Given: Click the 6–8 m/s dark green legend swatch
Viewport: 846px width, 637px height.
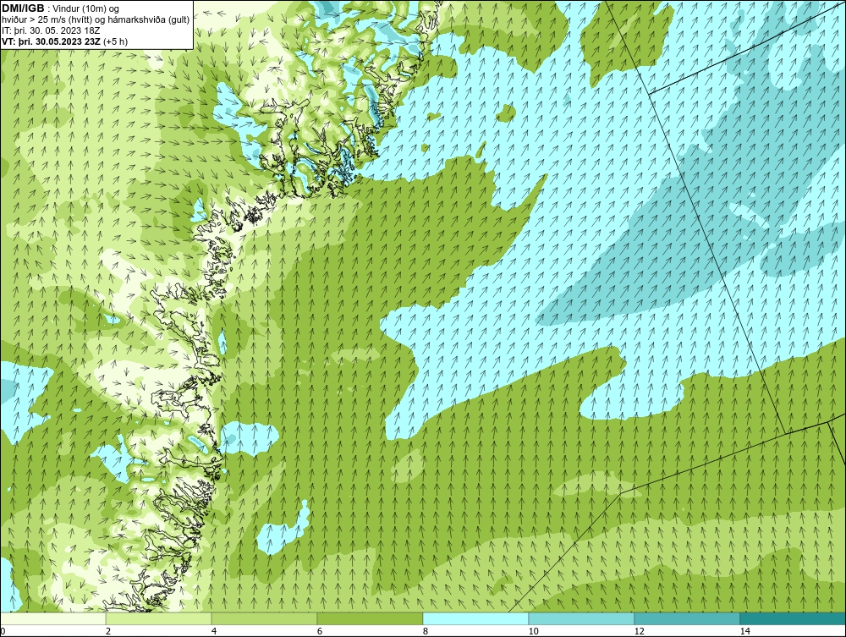Looking at the screenshot, I should (x=371, y=618).
